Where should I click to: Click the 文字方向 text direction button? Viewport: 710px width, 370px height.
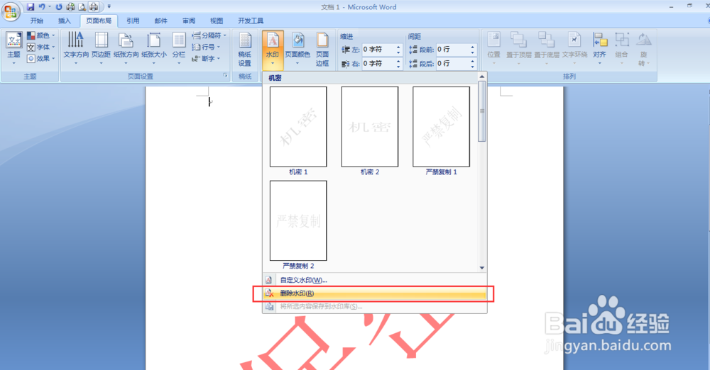click(76, 48)
